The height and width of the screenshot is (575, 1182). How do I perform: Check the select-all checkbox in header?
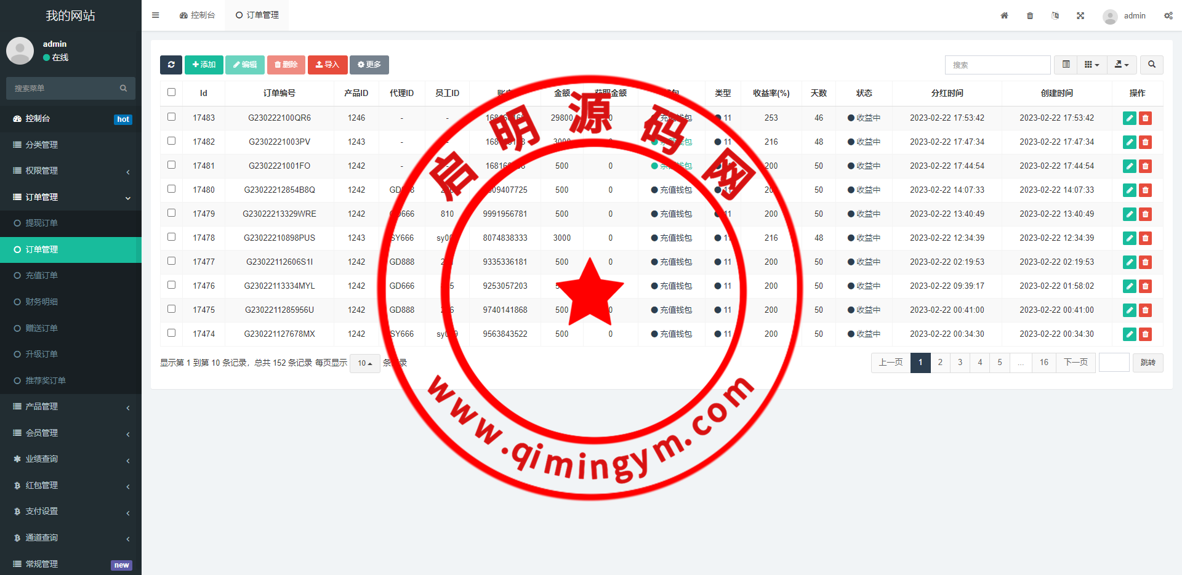(x=172, y=92)
